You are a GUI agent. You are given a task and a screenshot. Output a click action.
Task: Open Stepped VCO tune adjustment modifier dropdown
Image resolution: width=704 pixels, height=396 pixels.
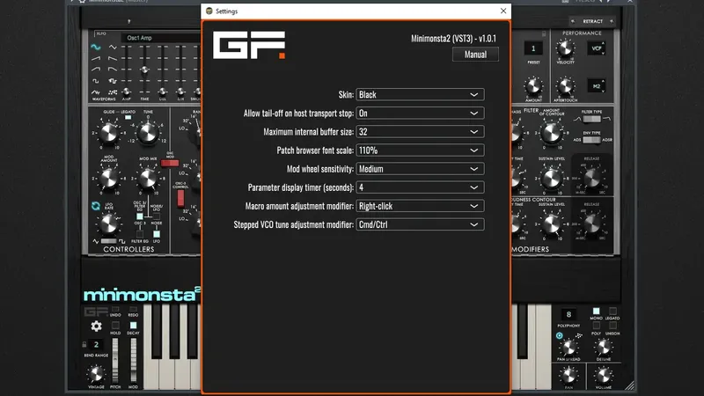[x=420, y=224]
